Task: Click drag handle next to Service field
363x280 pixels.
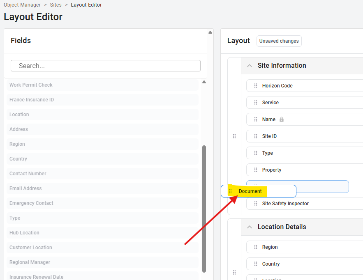Action: tap(256, 103)
